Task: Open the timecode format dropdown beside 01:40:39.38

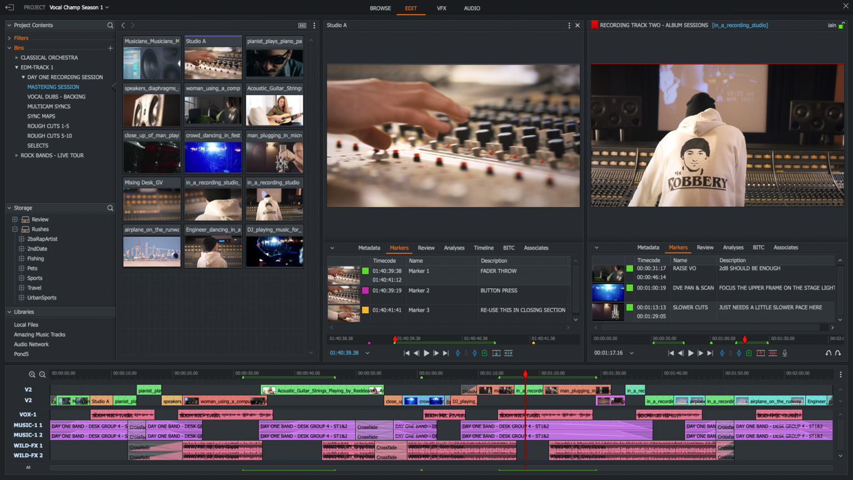Action: (x=367, y=352)
